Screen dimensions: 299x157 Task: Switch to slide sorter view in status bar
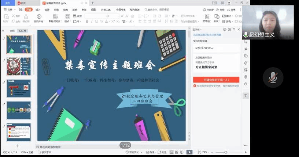coord(176,152)
